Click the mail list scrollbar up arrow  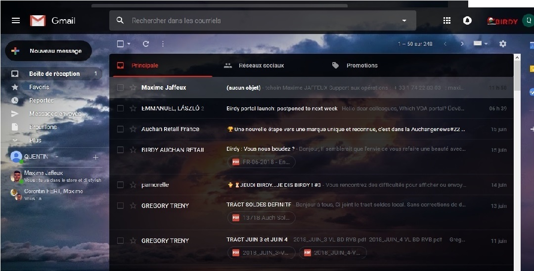517,57
